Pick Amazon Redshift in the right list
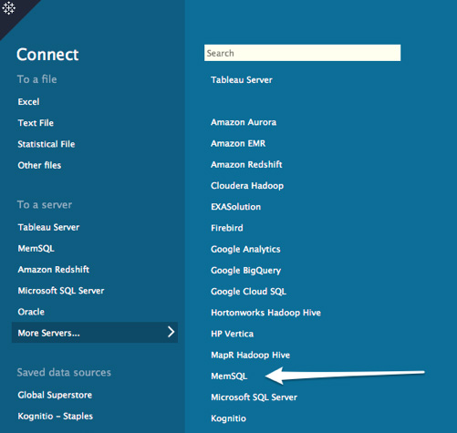Image resolution: width=457 pixels, height=433 pixels. click(x=246, y=164)
